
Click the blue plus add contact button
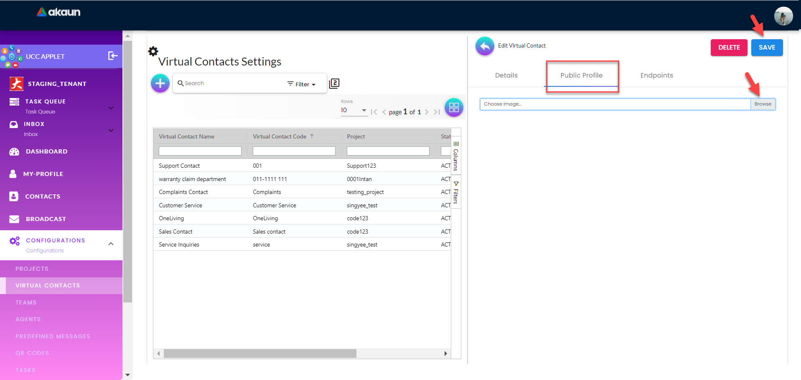160,83
